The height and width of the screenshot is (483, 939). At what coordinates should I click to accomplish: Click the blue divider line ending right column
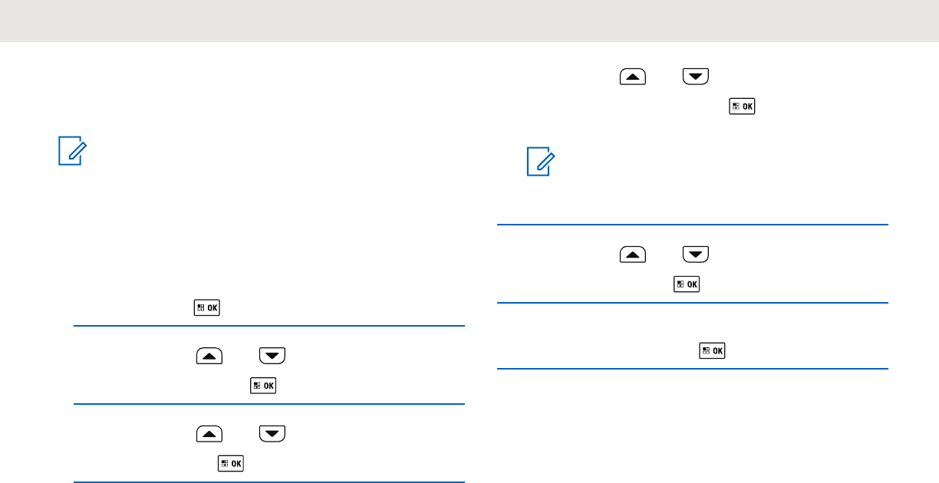click(693, 370)
